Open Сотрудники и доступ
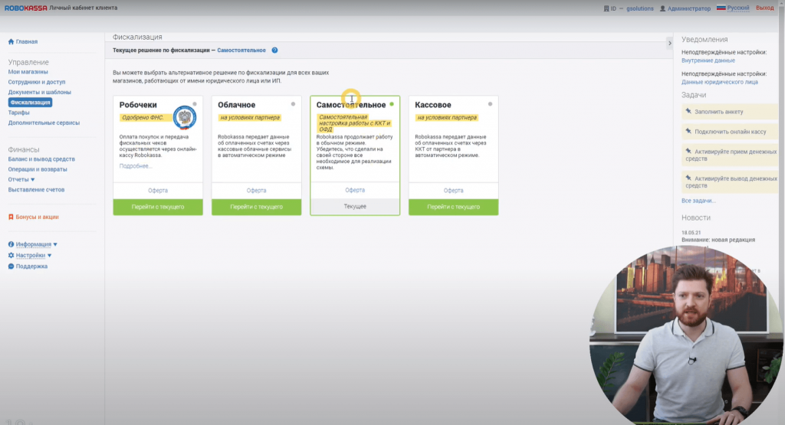 [37, 82]
